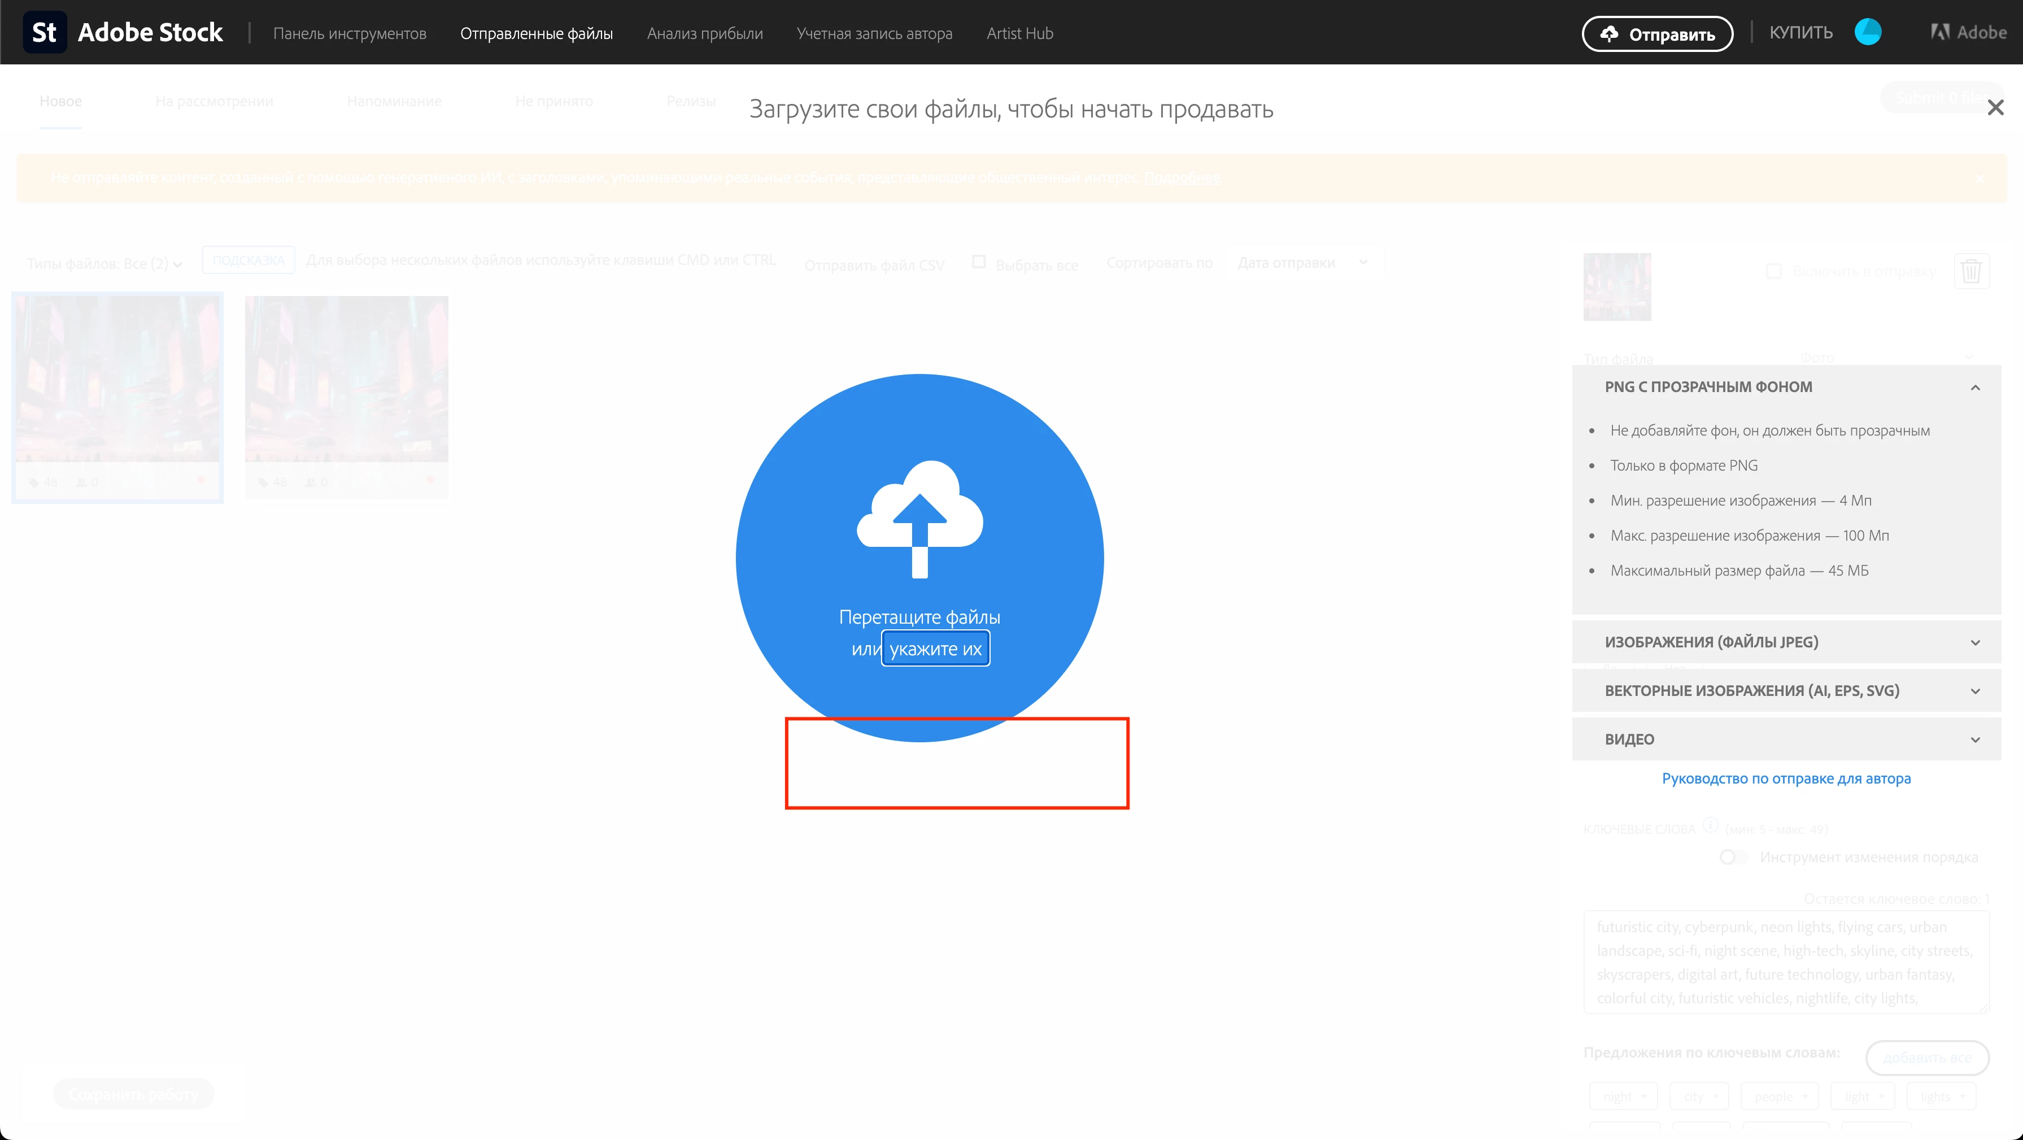Collapse the PNG с прозрачным фоном section
The width and height of the screenshot is (2023, 1140).
pyautogui.click(x=1974, y=388)
